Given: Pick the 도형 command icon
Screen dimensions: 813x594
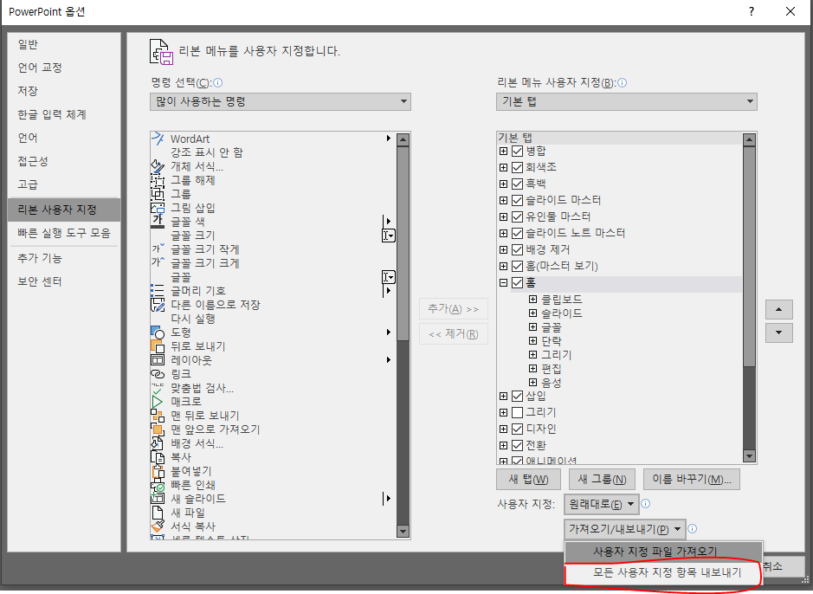Looking at the screenshot, I should point(158,333).
